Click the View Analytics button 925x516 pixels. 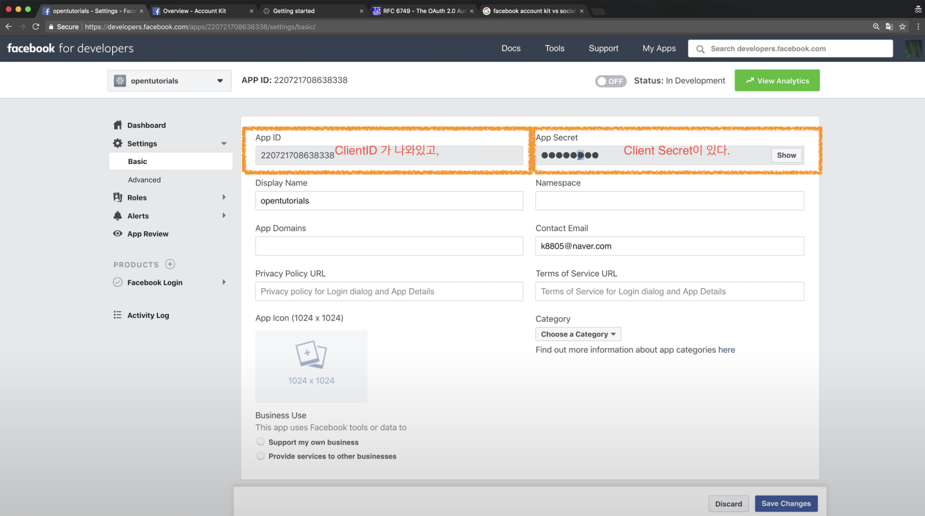click(777, 80)
